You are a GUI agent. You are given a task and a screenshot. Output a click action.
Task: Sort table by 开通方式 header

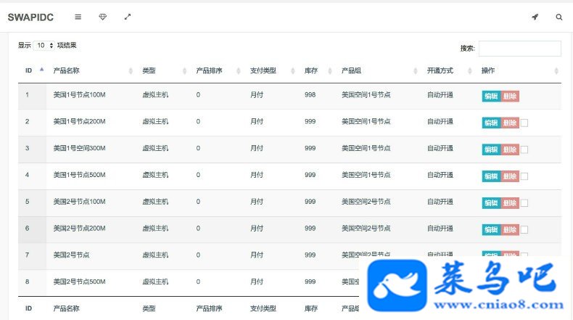(440, 70)
